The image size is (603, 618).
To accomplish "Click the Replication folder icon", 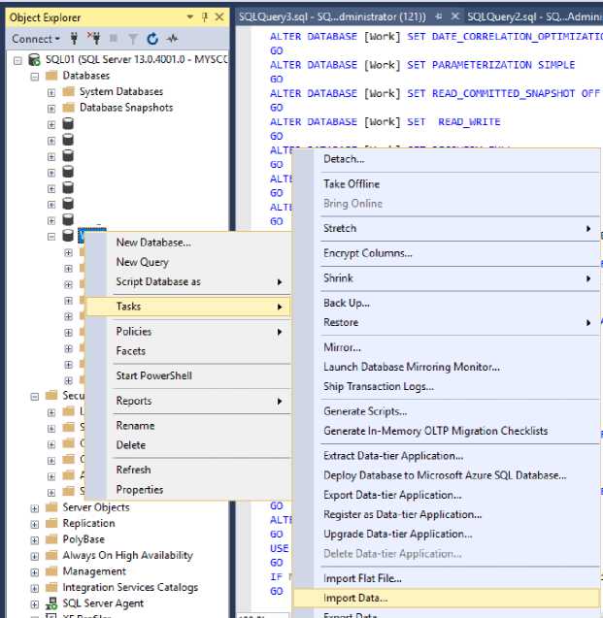I will pos(51,523).
